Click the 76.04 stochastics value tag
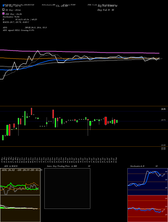Viewport: 168px width, 222px height. point(163,175)
